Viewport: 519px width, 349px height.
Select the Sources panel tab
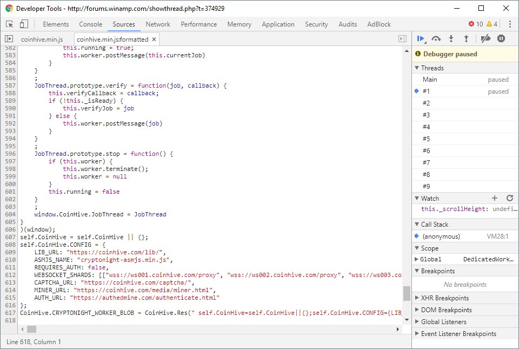point(124,24)
